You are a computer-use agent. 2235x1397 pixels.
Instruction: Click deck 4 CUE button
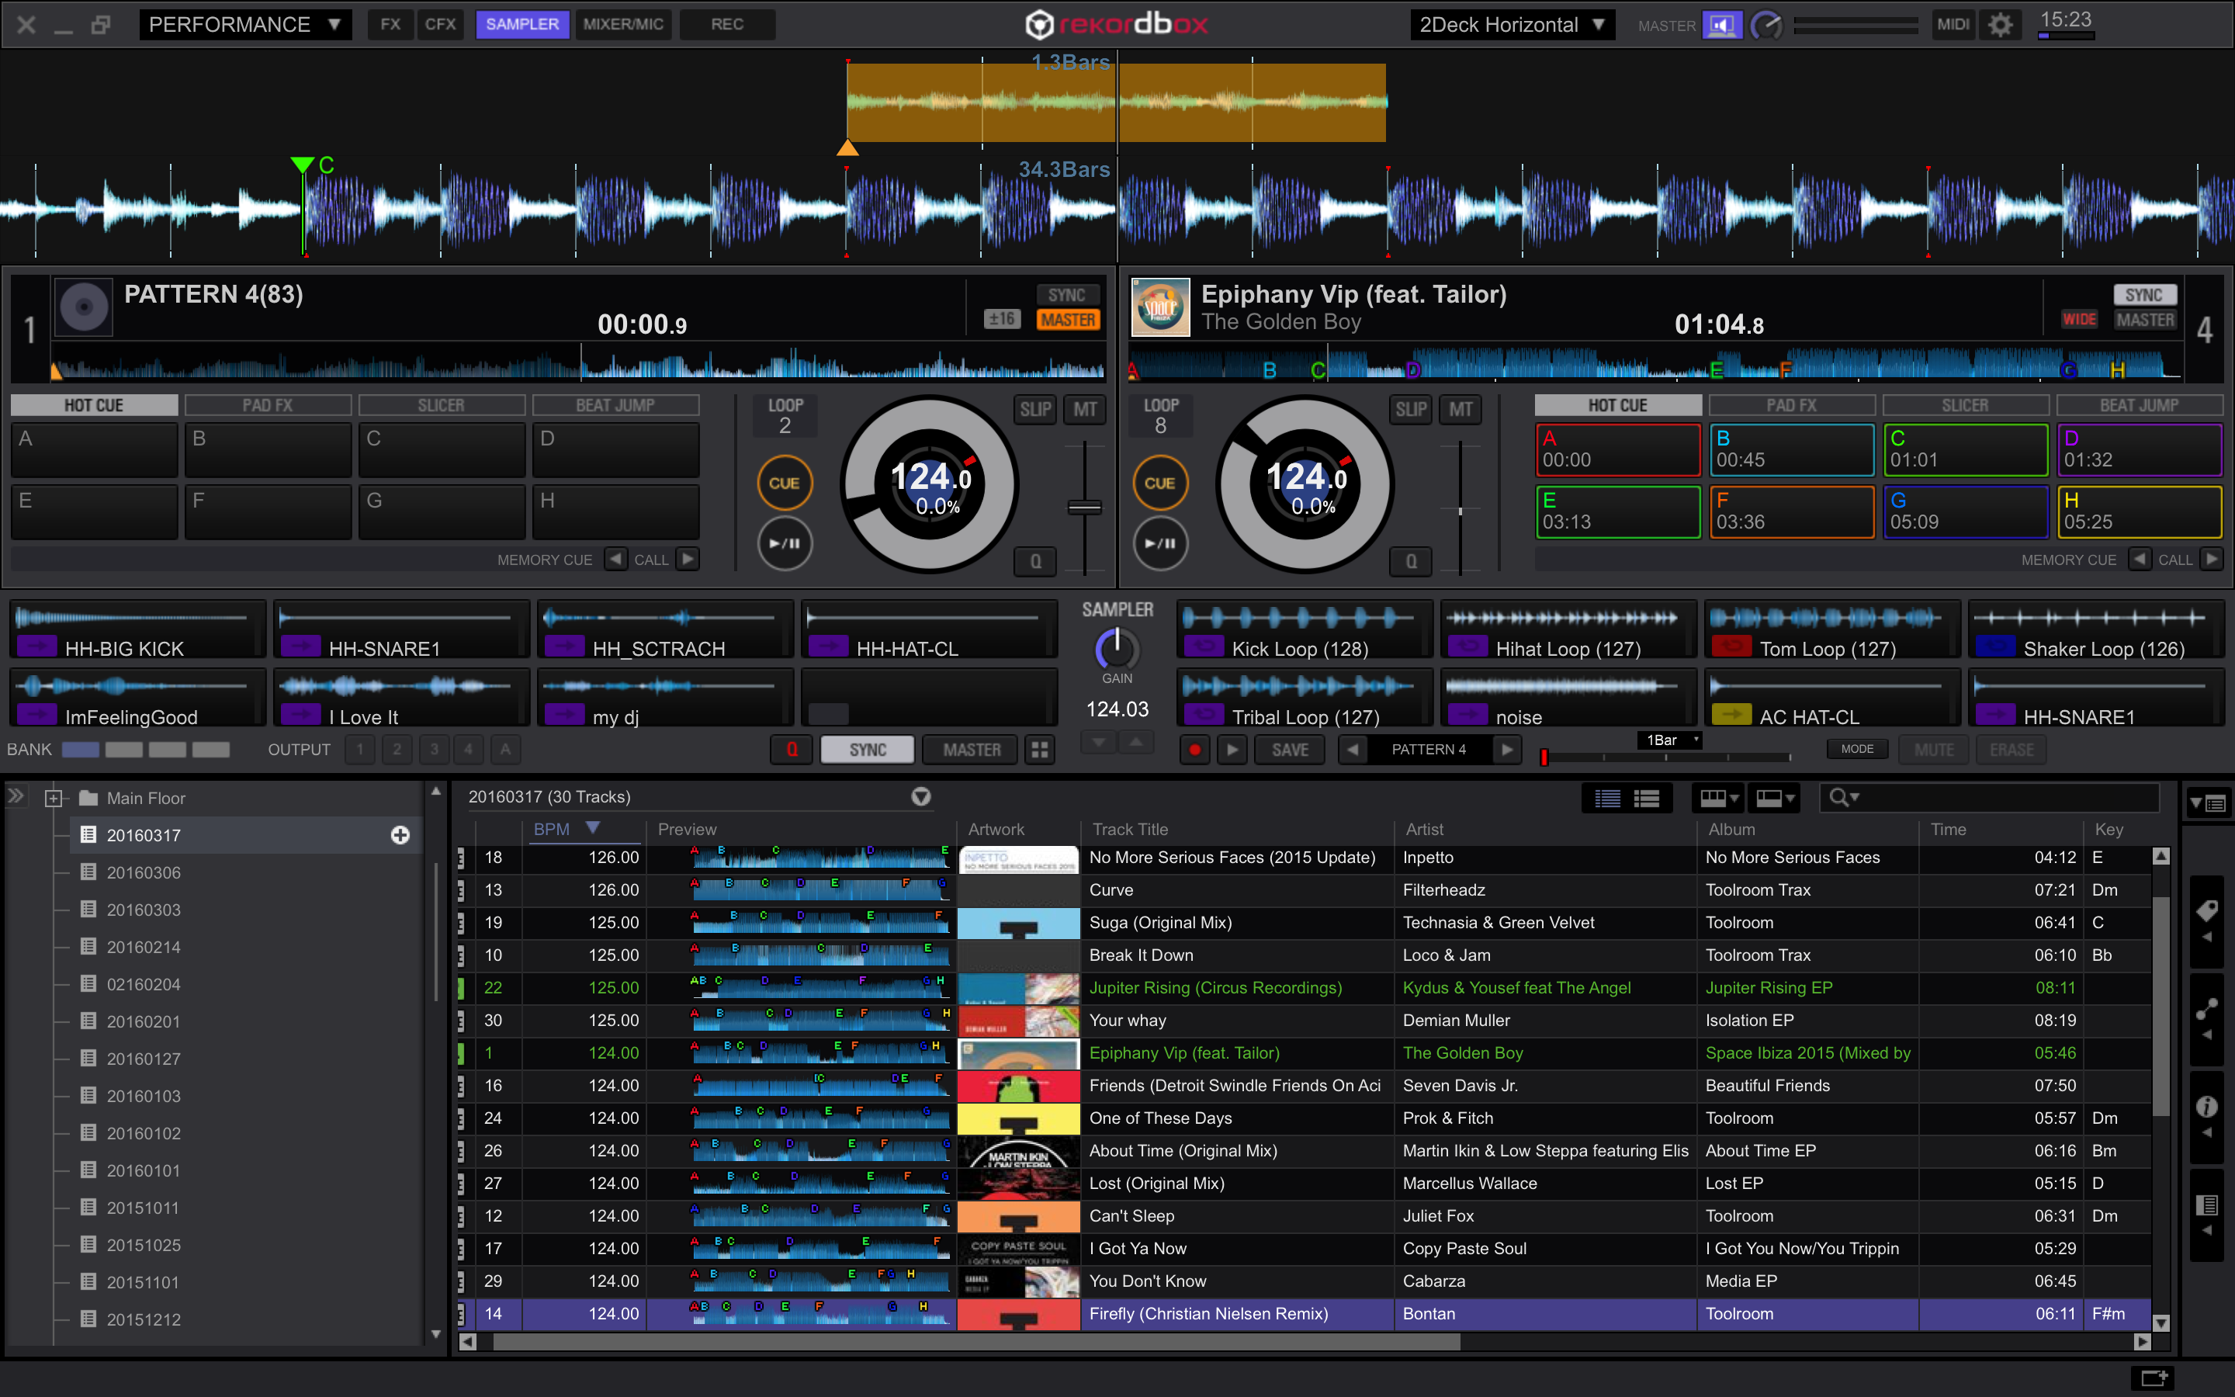pos(1159,482)
